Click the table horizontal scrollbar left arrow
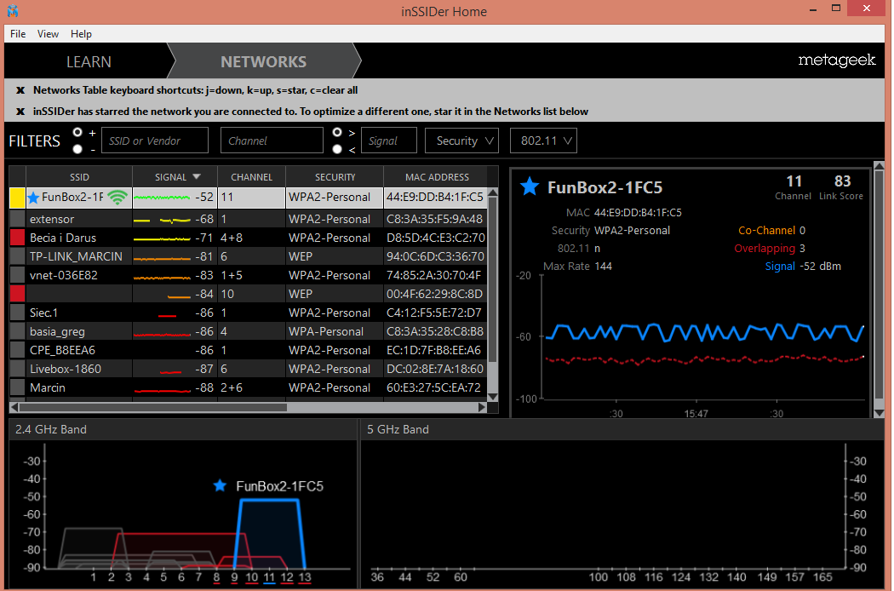The width and height of the screenshot is (894, 591). 14,407
